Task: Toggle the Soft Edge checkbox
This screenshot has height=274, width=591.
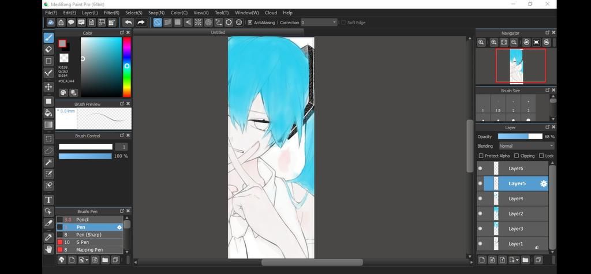Action: pyautogui.click(x=343, y=22)
